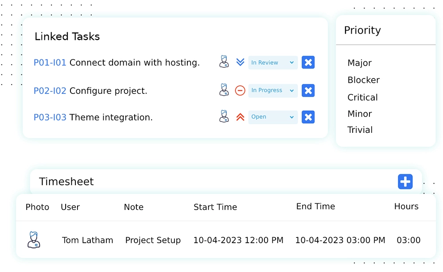The image size is (443, 272).
Task: Remove the Theme integration linked task
Action: [308, 117]
